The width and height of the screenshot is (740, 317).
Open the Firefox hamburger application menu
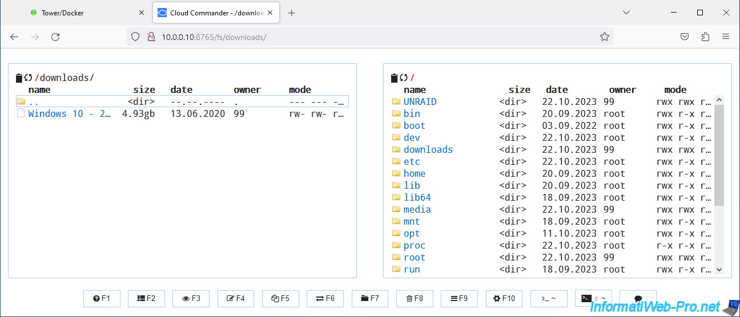tap(726, 36)
